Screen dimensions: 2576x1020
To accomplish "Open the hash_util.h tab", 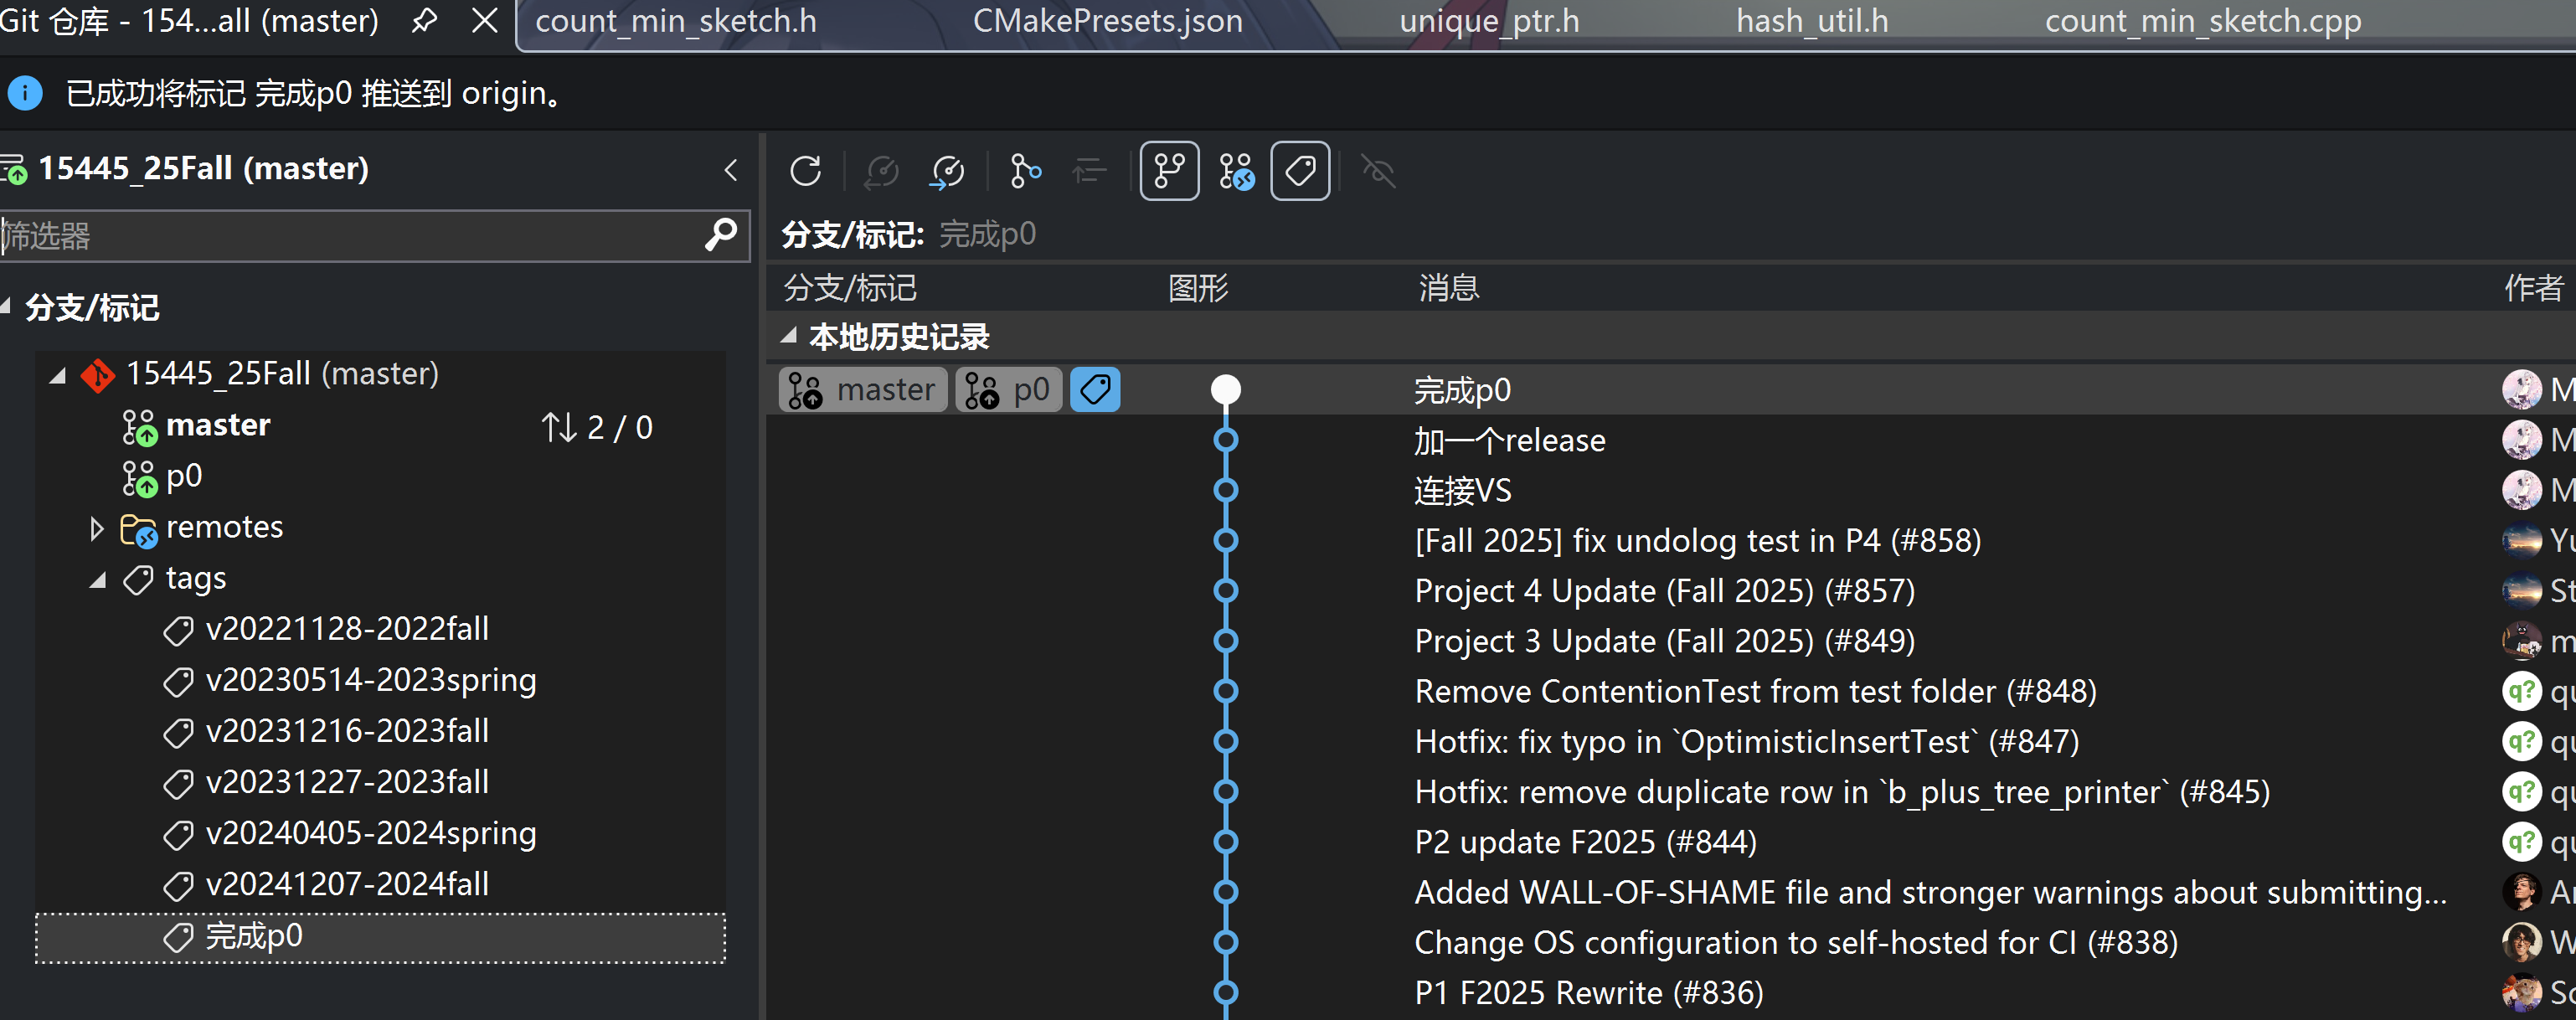I will [x=1811, y=20].
